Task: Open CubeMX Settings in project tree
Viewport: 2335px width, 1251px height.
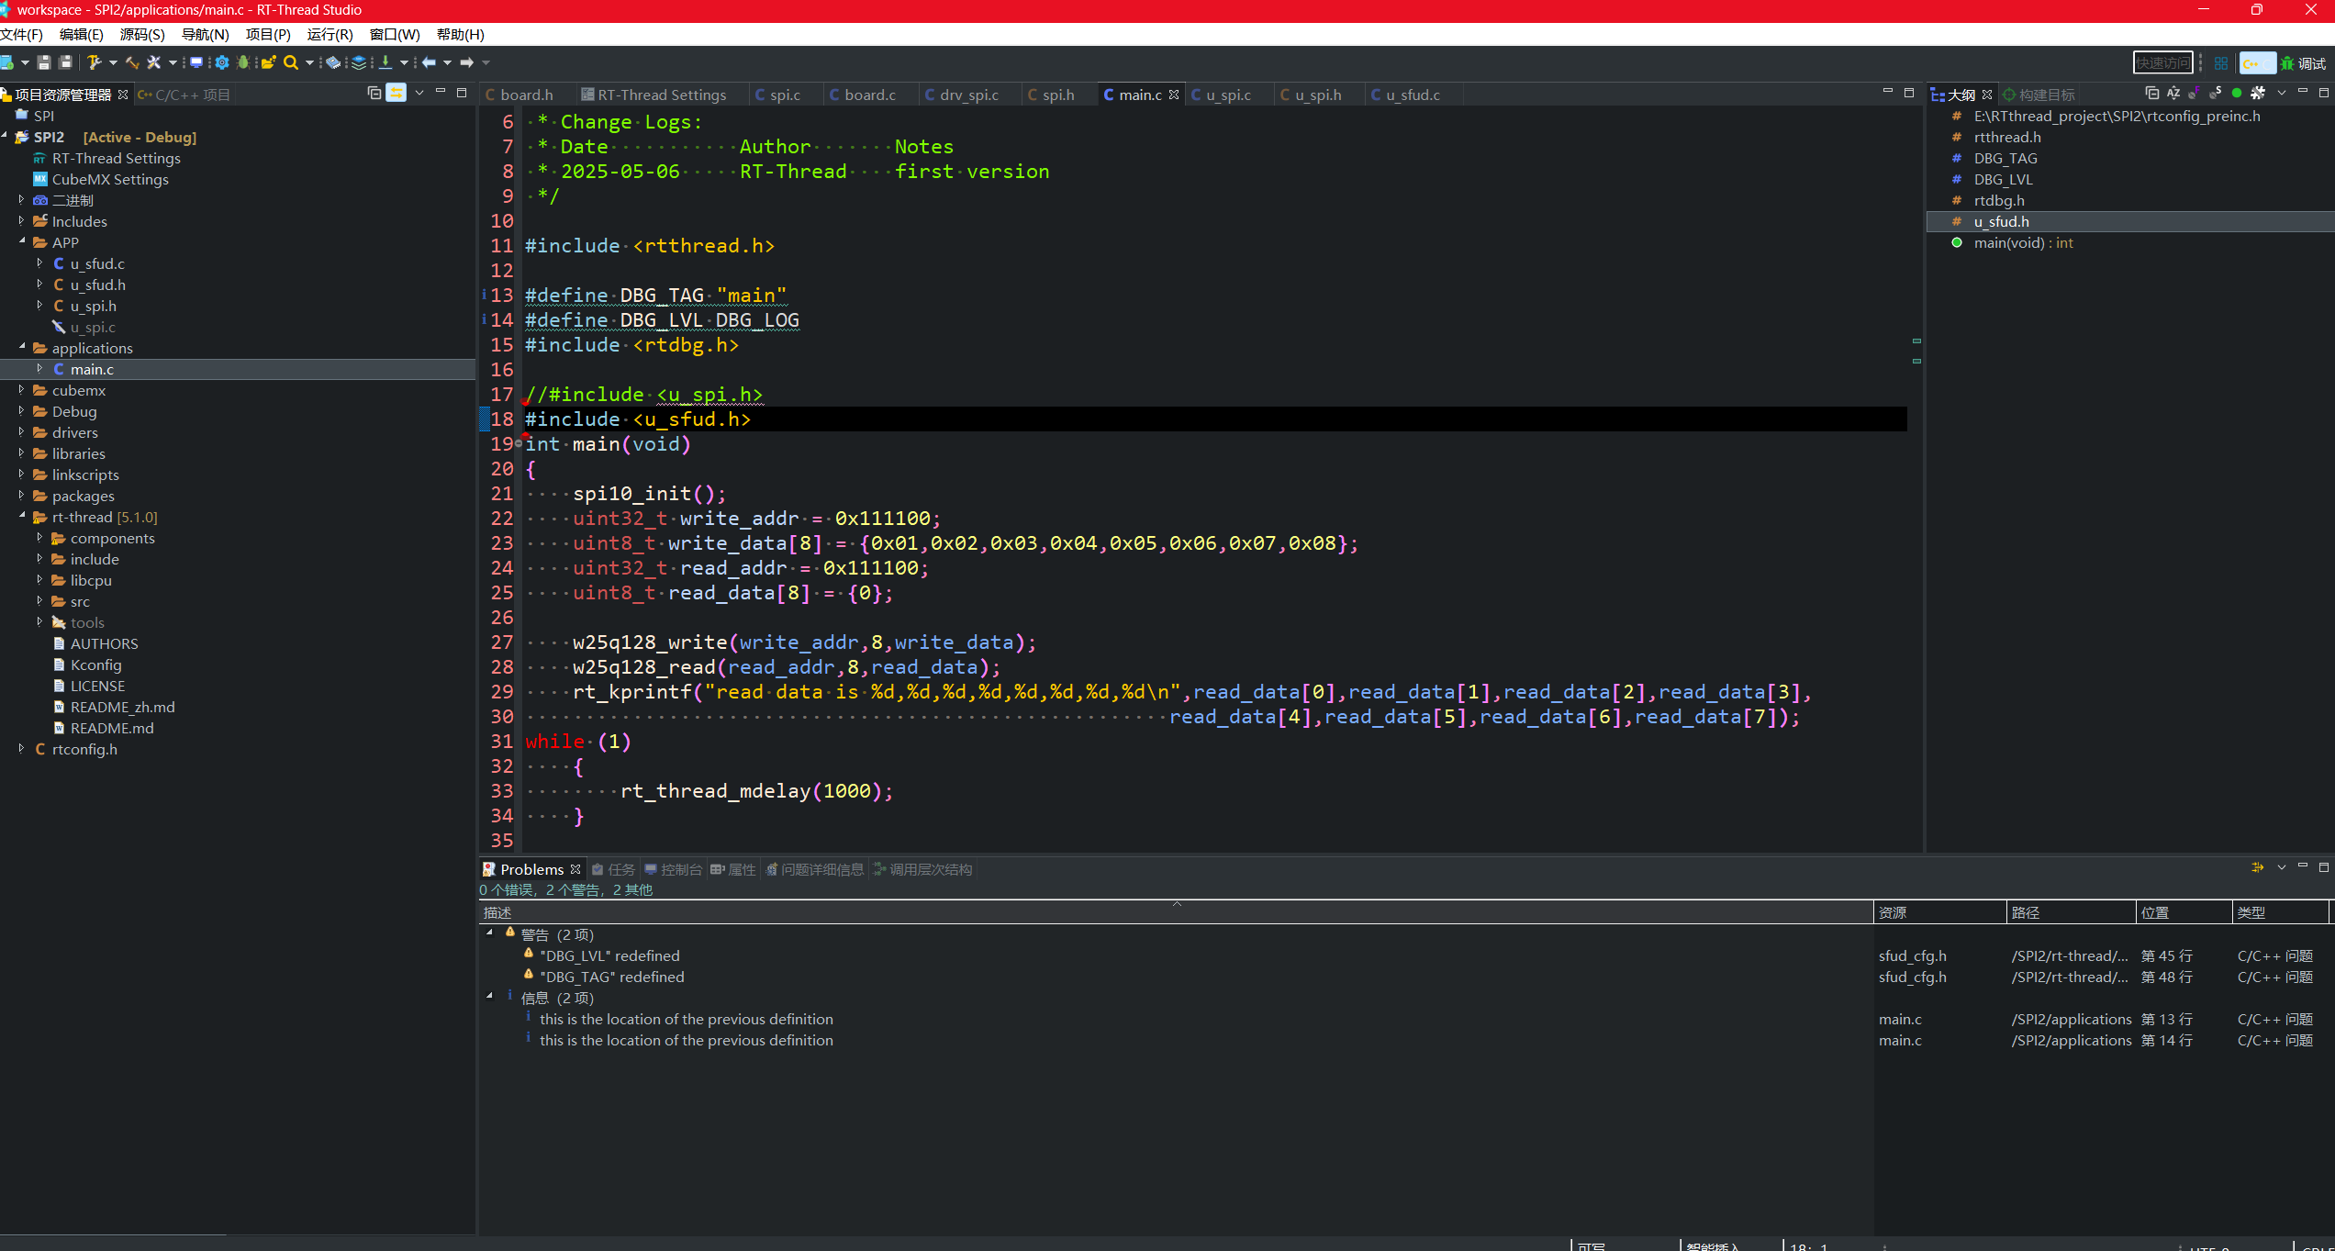Action: (110, 179)
